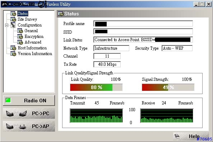
Task: Click the Receive value 24
Action: pyautogui.click(x=164, y=103)
